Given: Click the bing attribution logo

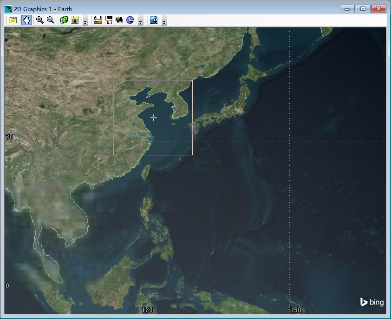Looking at the screenshot, I should coord(371,302).
